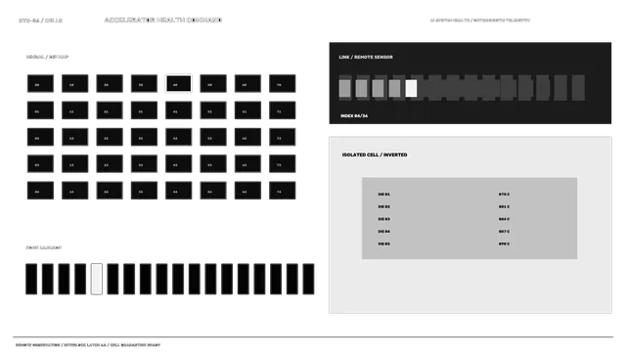Select grid cell 60 in the map
Viewport: 626px width, 352px height.
tap(247, 83)
